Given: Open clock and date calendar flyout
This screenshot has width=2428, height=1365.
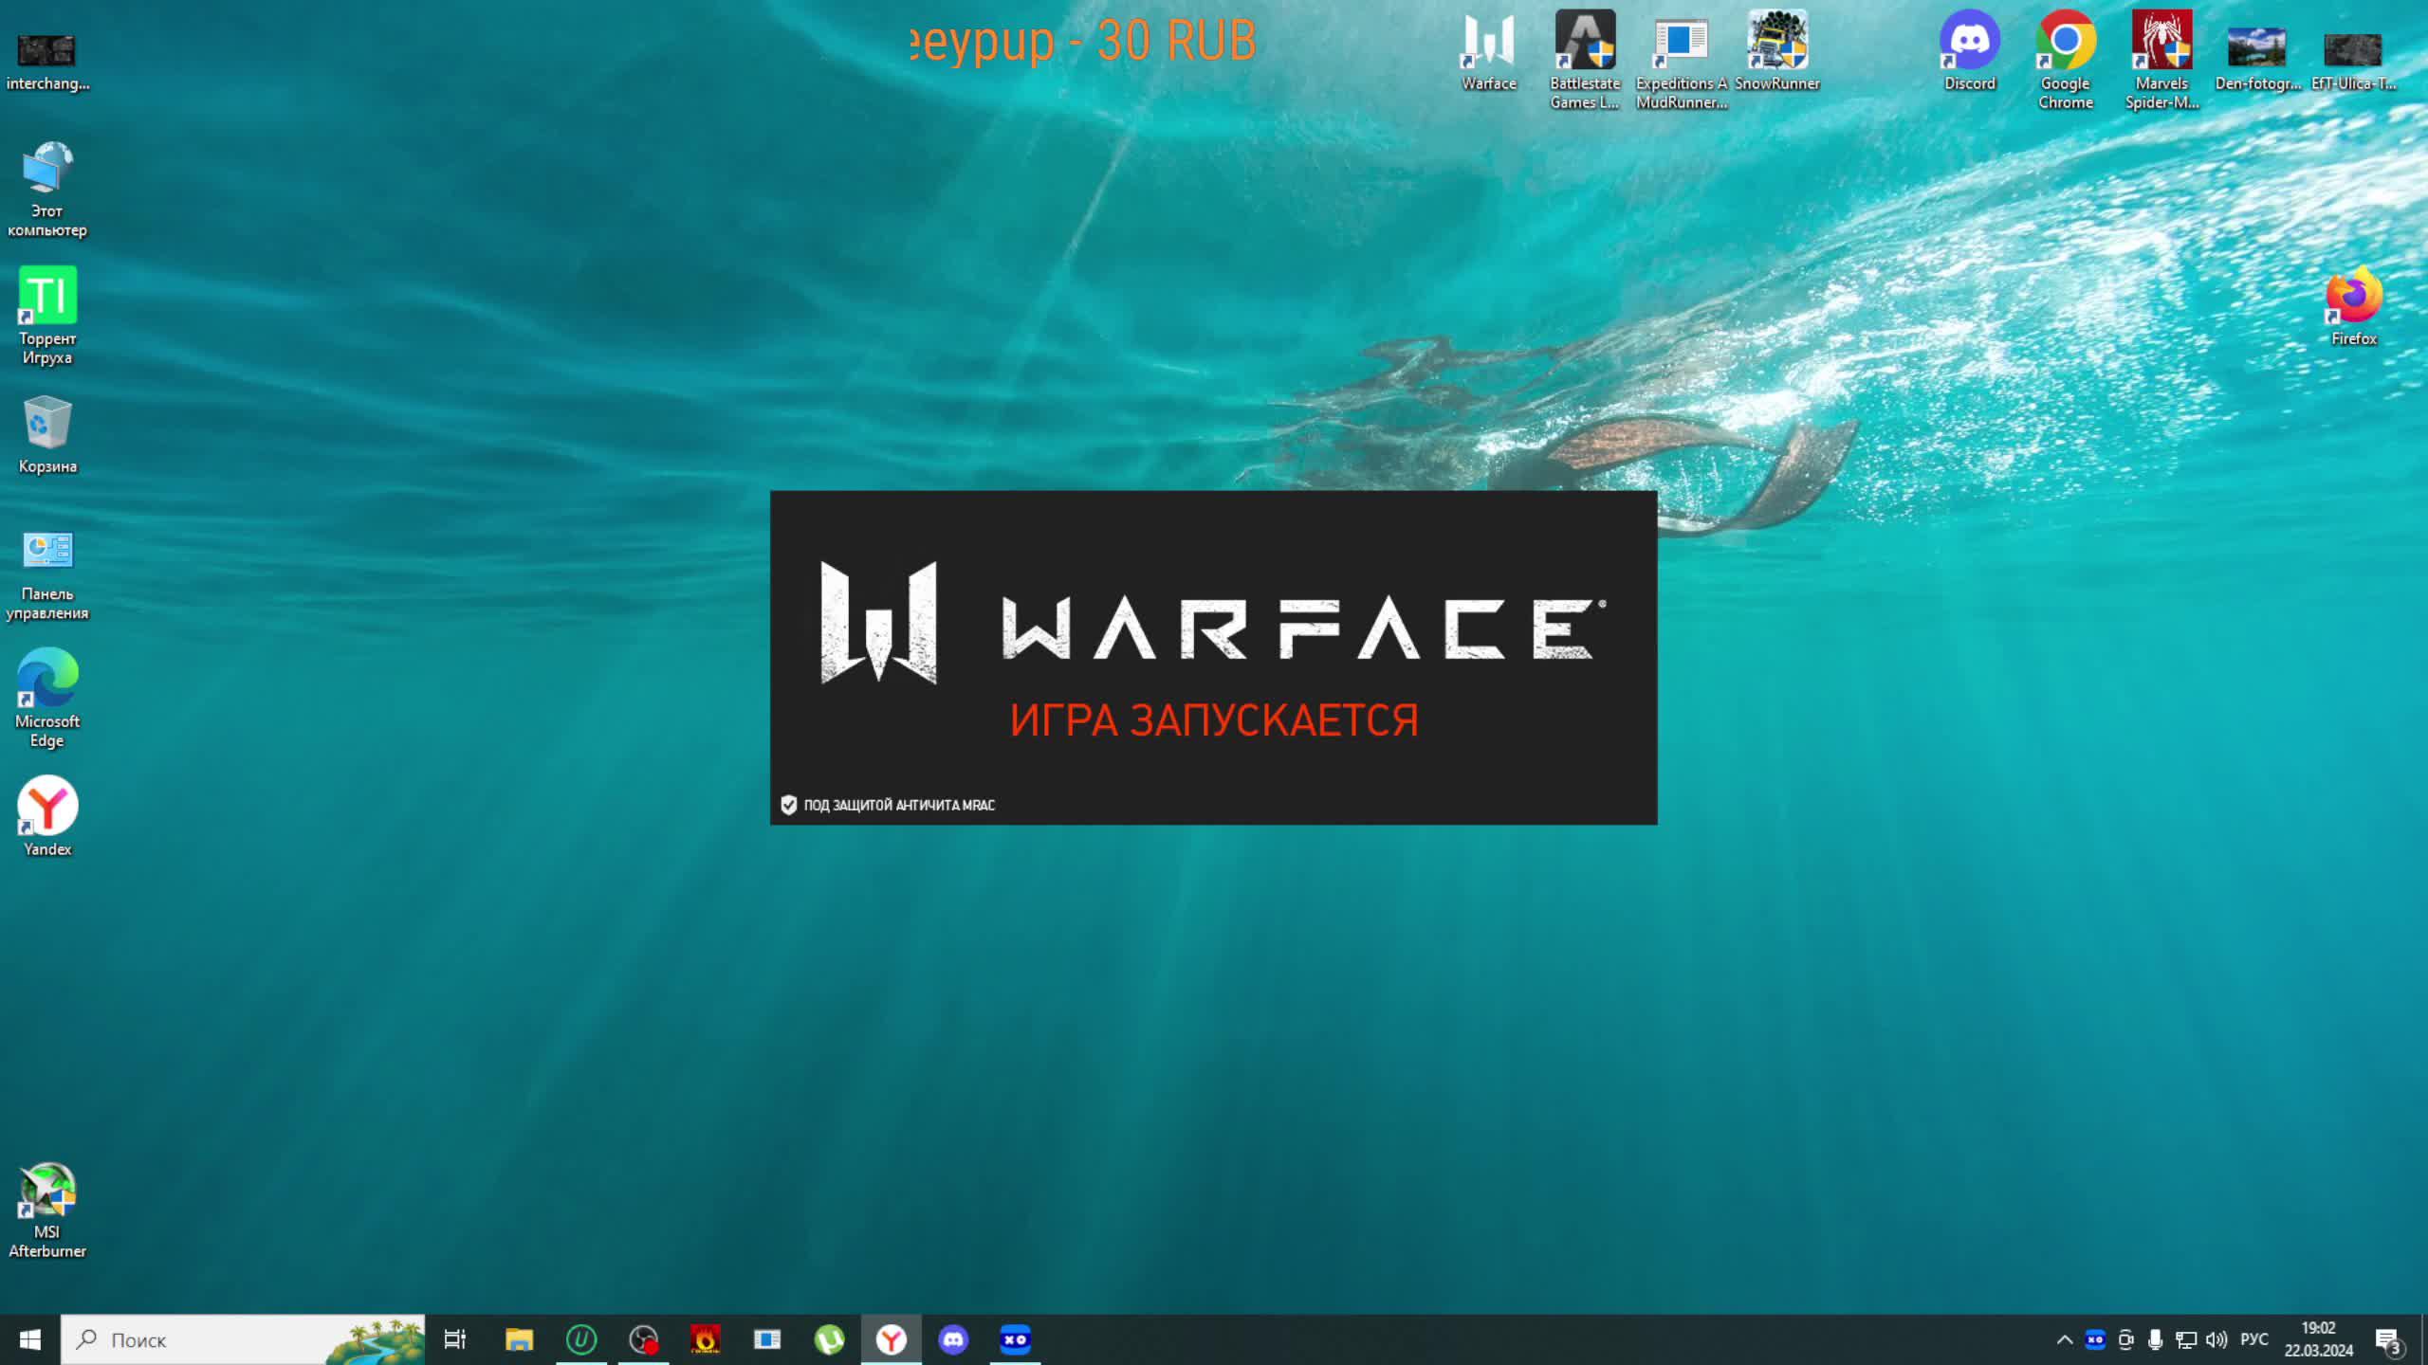Looking at the screenshot, I should point(2318,1339).
